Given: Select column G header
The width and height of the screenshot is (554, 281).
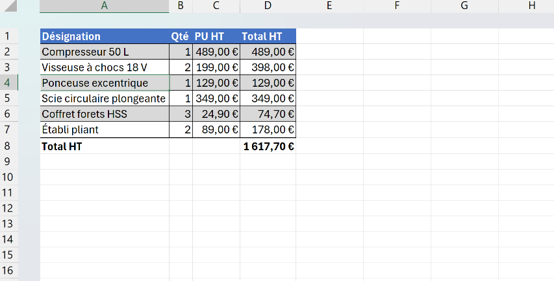Looking at the screenshot, I should [x=464, y=6].
